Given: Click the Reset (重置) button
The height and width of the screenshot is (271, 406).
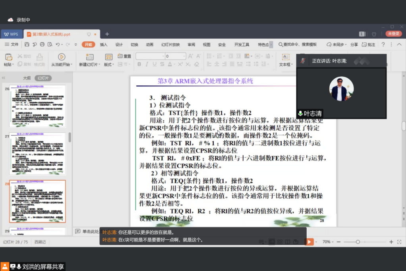Looking at the screenshot, I should click(x=125, y=56).
